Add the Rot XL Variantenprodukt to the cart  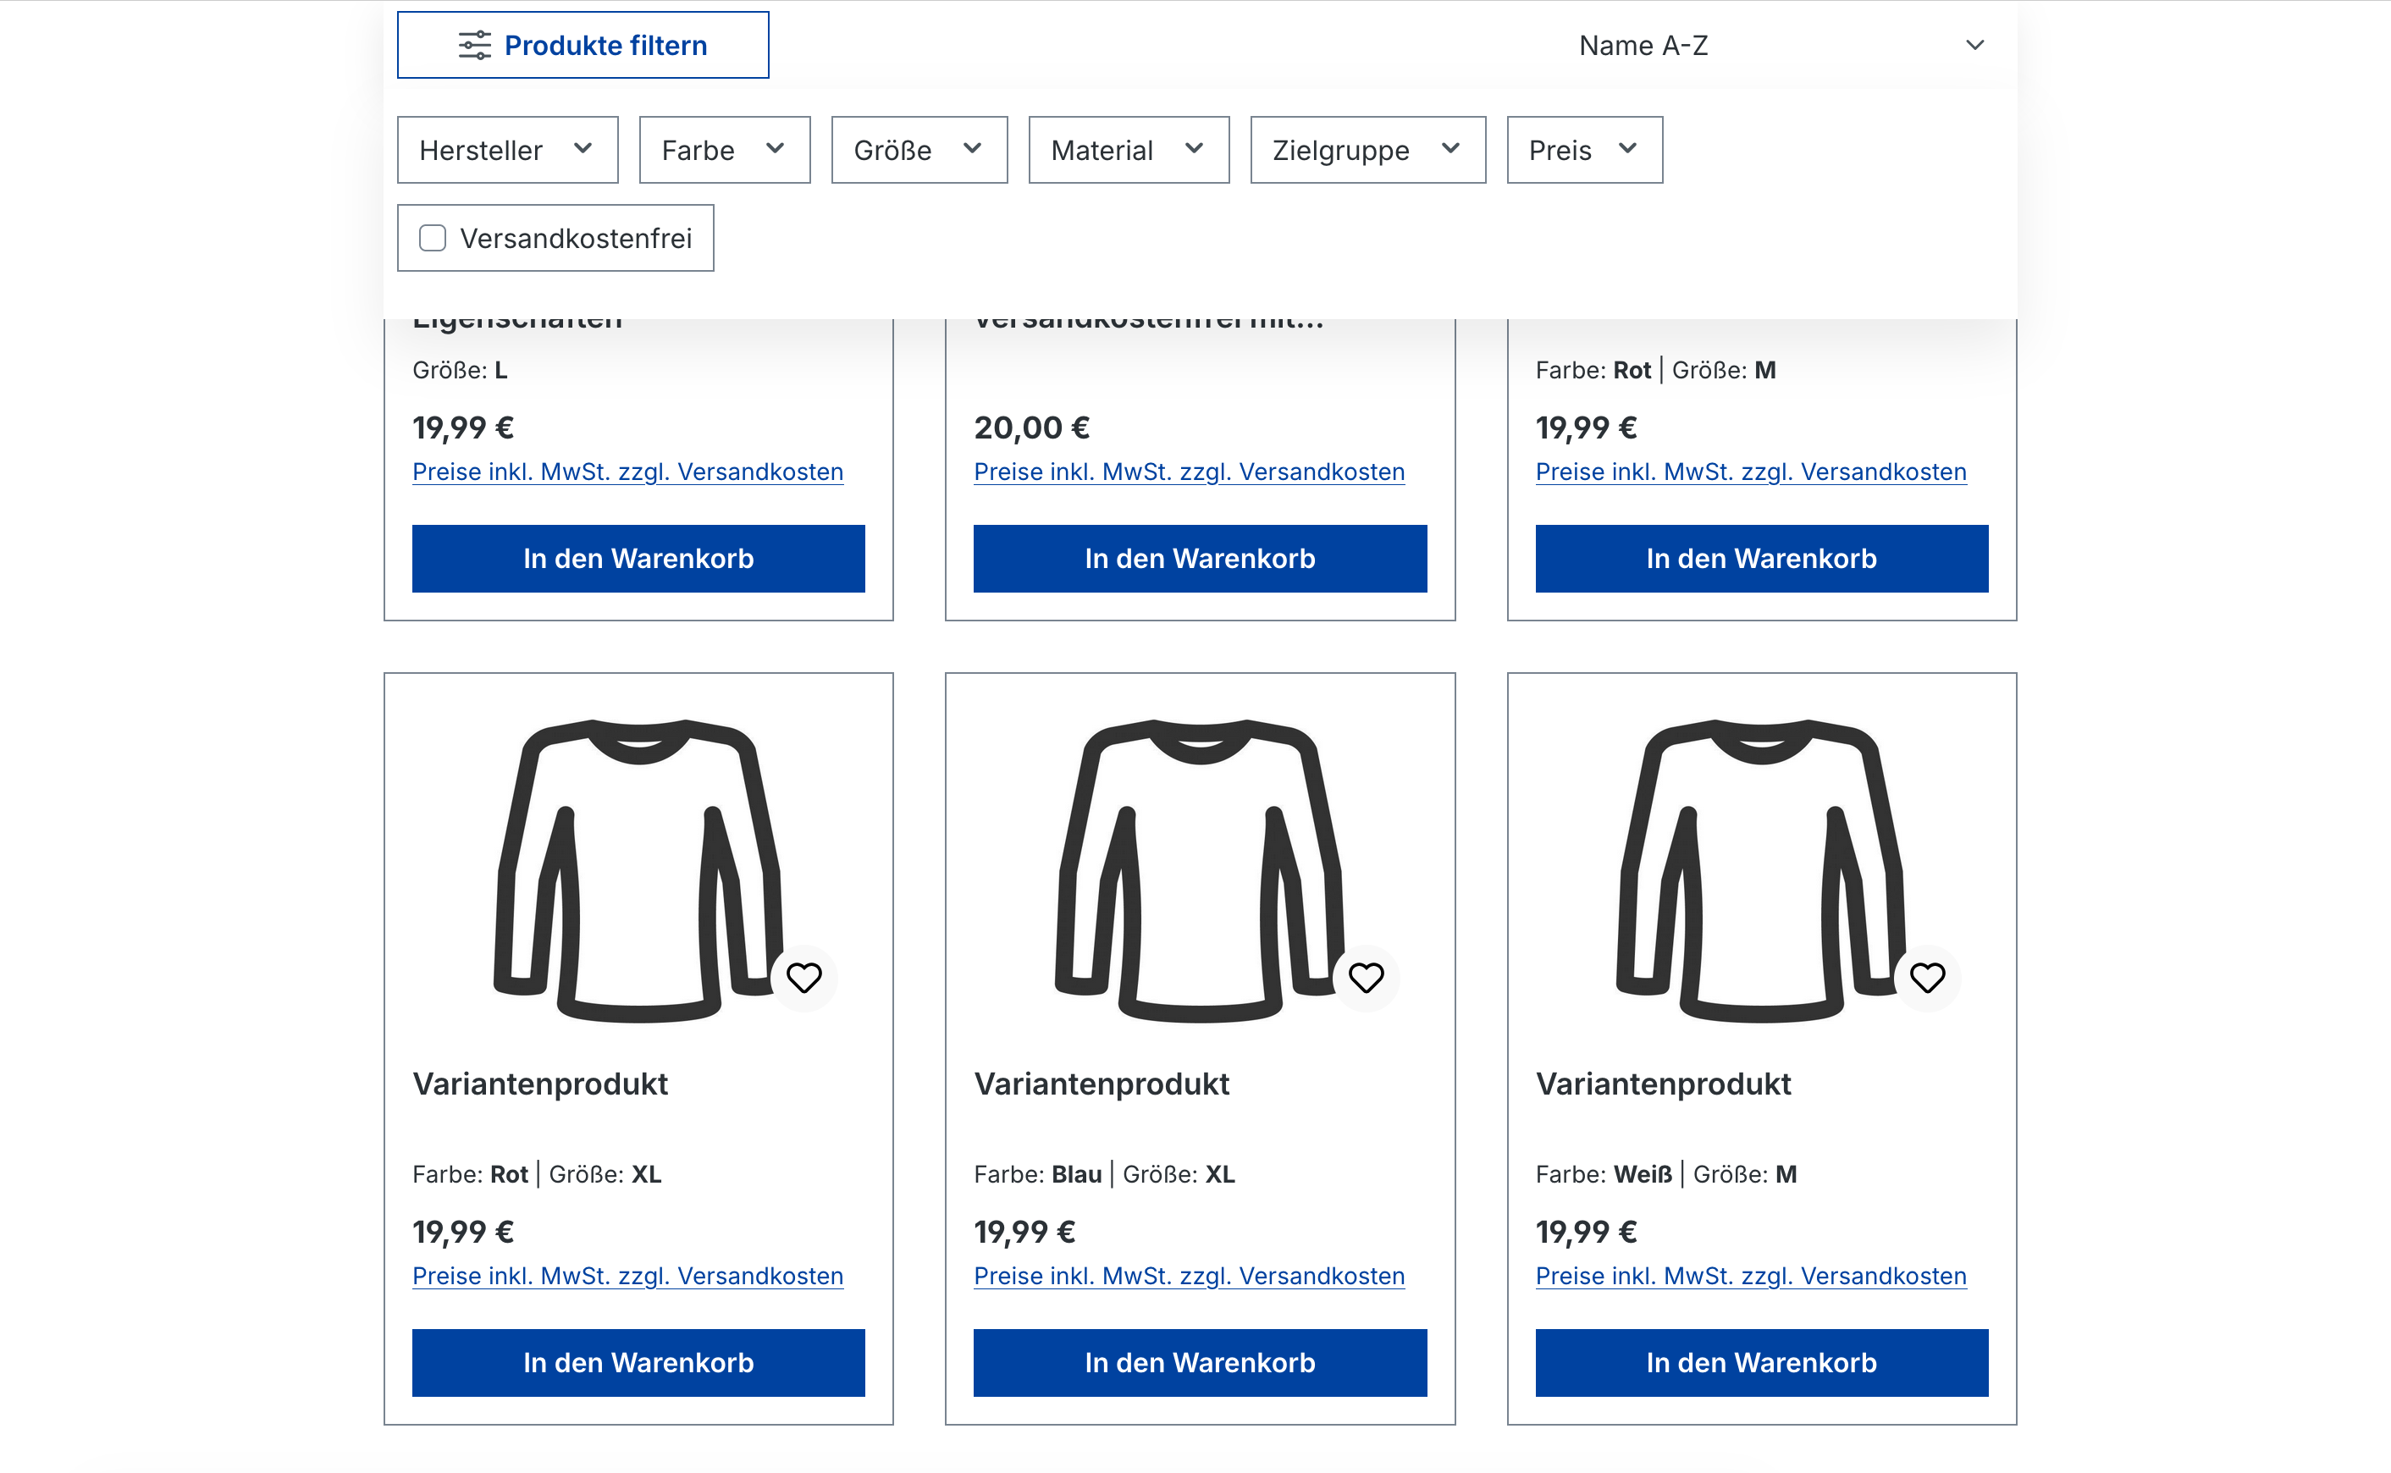point(638,1362)
